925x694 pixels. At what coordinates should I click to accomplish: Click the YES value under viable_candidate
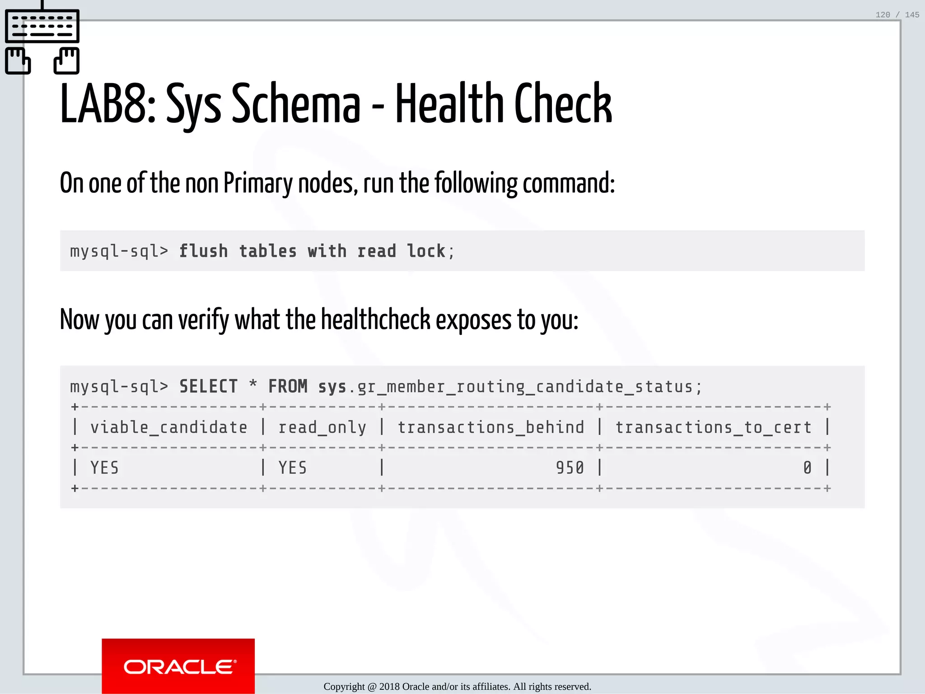pos(105,468)
